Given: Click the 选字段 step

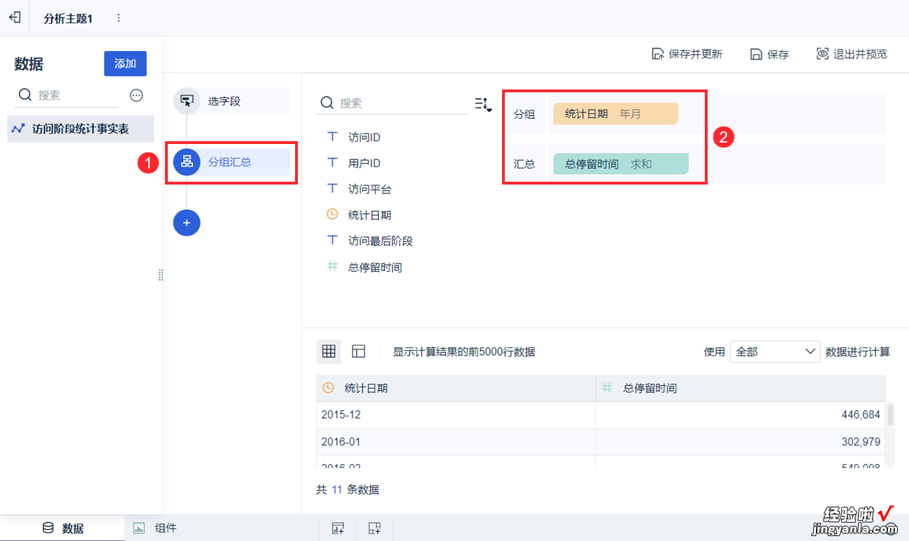Looking at the screenshot, I should 231,101.
